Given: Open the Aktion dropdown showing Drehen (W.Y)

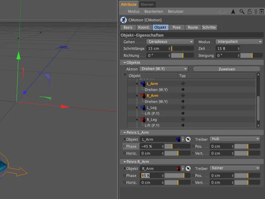Looking at the screenshot, I should click(164, 69).
